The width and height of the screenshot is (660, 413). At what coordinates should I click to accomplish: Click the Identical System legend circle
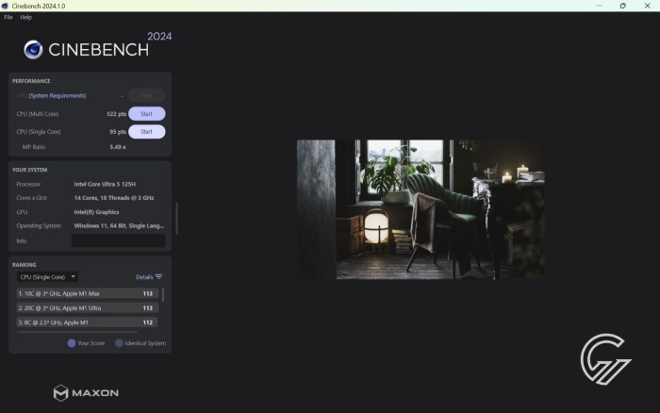coord(119,343)
